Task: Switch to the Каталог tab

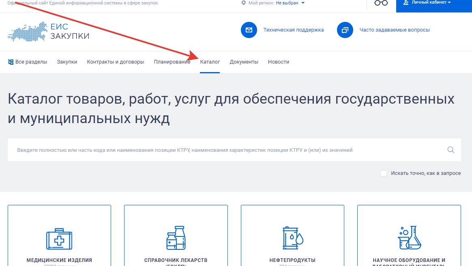Action: click(210, 62)
